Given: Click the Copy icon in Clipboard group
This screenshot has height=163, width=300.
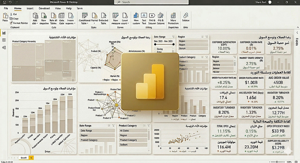Looking at the screenshot, I should pos(11,19).
